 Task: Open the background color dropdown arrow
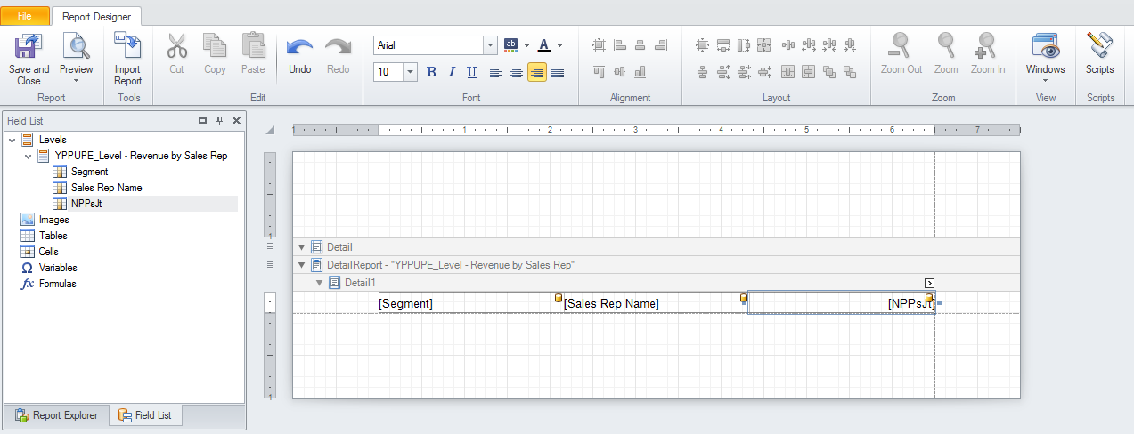click(x=526, y=44)
